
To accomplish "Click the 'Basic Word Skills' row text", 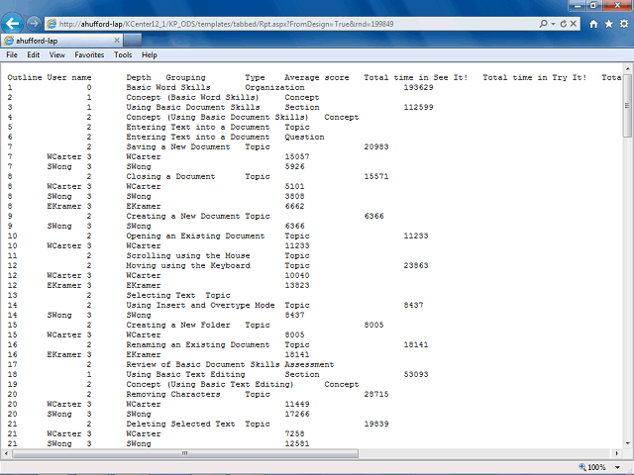I will (168, 87).
